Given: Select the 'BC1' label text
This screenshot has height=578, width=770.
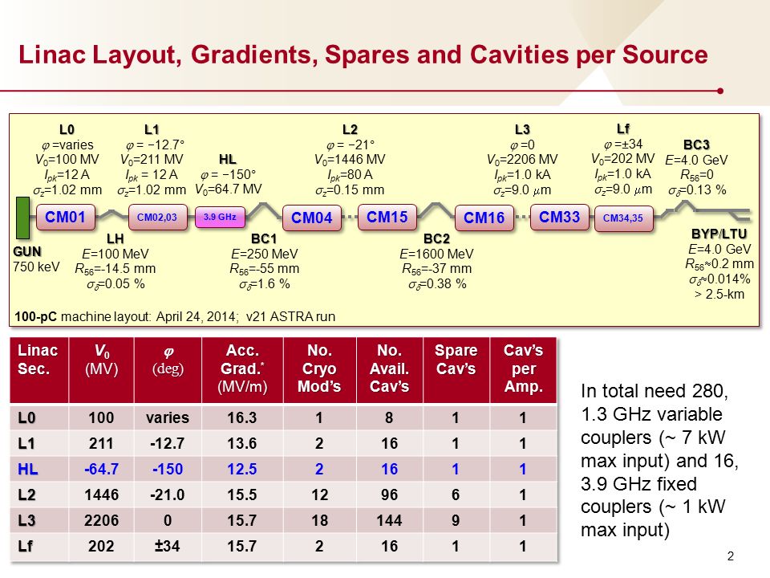Looking at the screenshot, I should (x=264, y=239).
